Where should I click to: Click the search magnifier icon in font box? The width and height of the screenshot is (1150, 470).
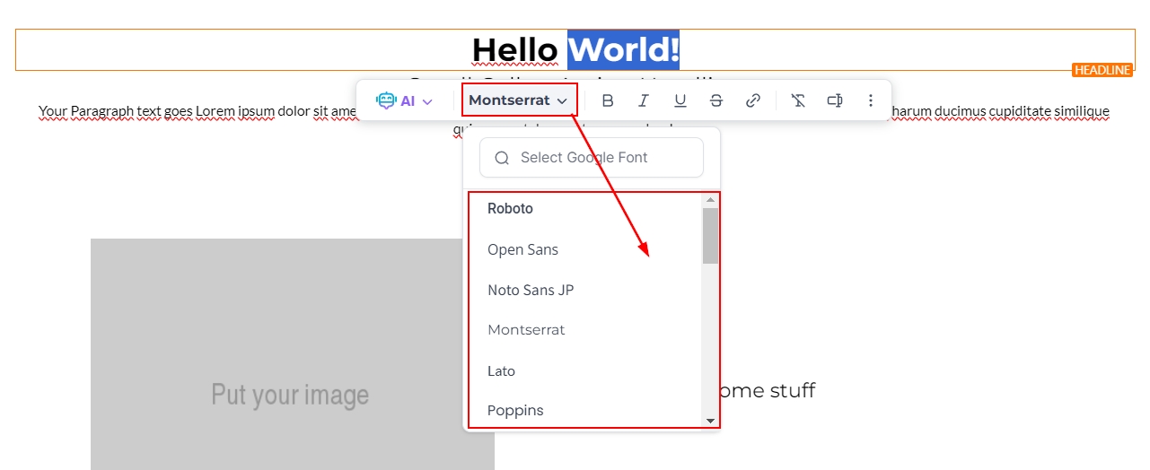pos(502,158)
